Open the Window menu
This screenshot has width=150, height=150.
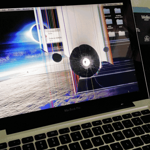(26, 9)
